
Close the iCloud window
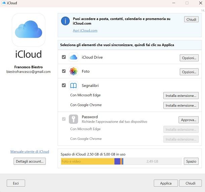coord(201,3)
